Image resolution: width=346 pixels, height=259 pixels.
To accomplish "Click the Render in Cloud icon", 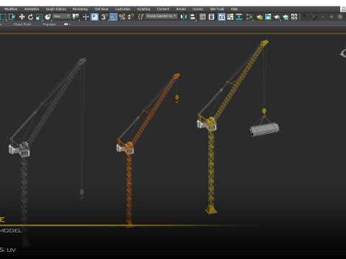I will click(285, 17).
